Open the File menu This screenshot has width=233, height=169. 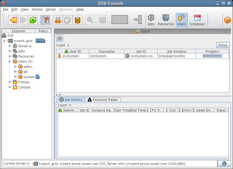(5, 9)
